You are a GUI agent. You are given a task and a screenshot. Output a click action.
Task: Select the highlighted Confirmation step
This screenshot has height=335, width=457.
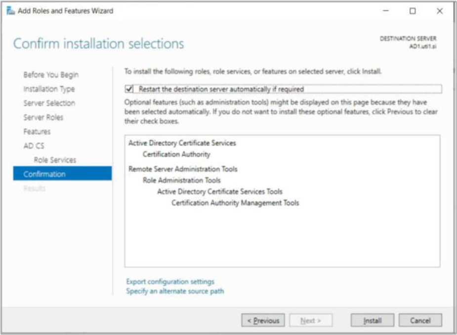(x=44, y=174)
